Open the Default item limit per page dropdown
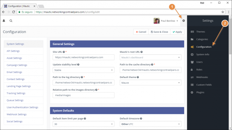The image size is (232, 130). pyautogui.click(x=83, y=124)
